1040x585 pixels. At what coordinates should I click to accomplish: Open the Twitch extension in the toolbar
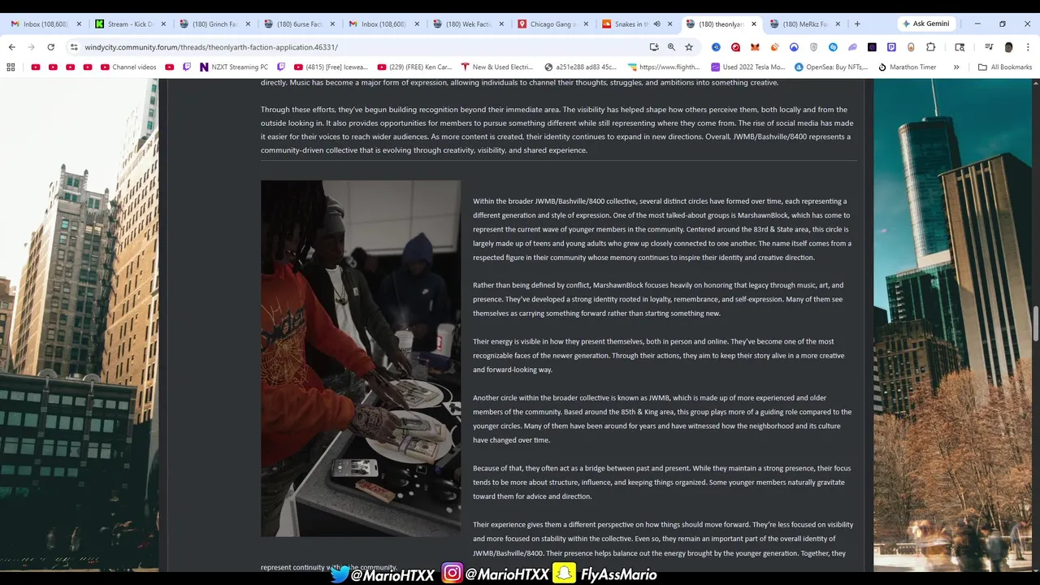[x=891, y=47]
